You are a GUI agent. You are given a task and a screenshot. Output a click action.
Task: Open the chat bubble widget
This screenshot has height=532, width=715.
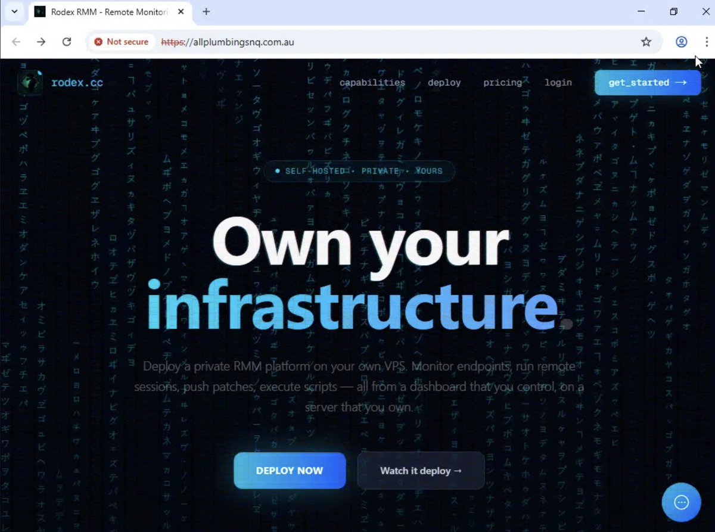[x=681, y=502]
